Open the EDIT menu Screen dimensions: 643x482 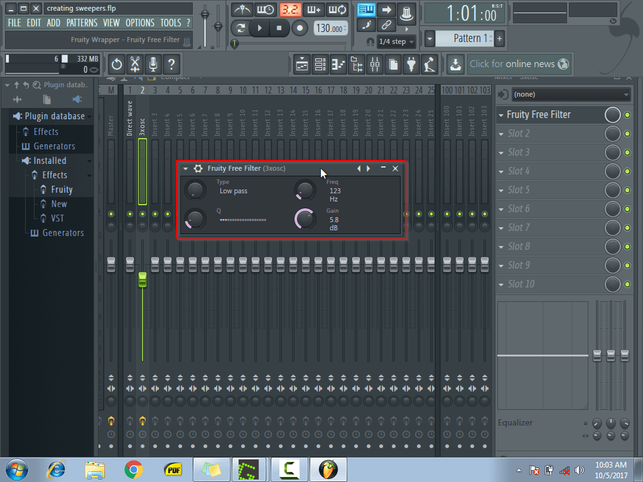34,23
